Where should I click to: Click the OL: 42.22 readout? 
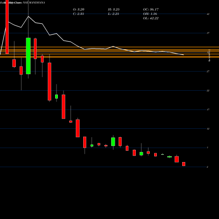click(151, 18)
